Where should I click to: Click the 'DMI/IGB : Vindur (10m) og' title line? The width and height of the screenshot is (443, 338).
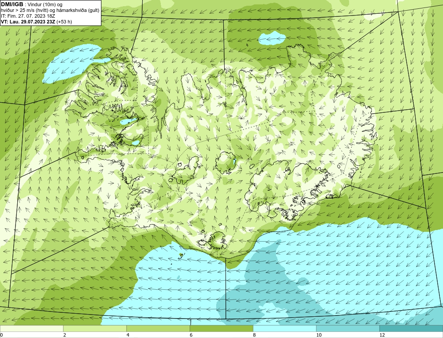[31, 4]
